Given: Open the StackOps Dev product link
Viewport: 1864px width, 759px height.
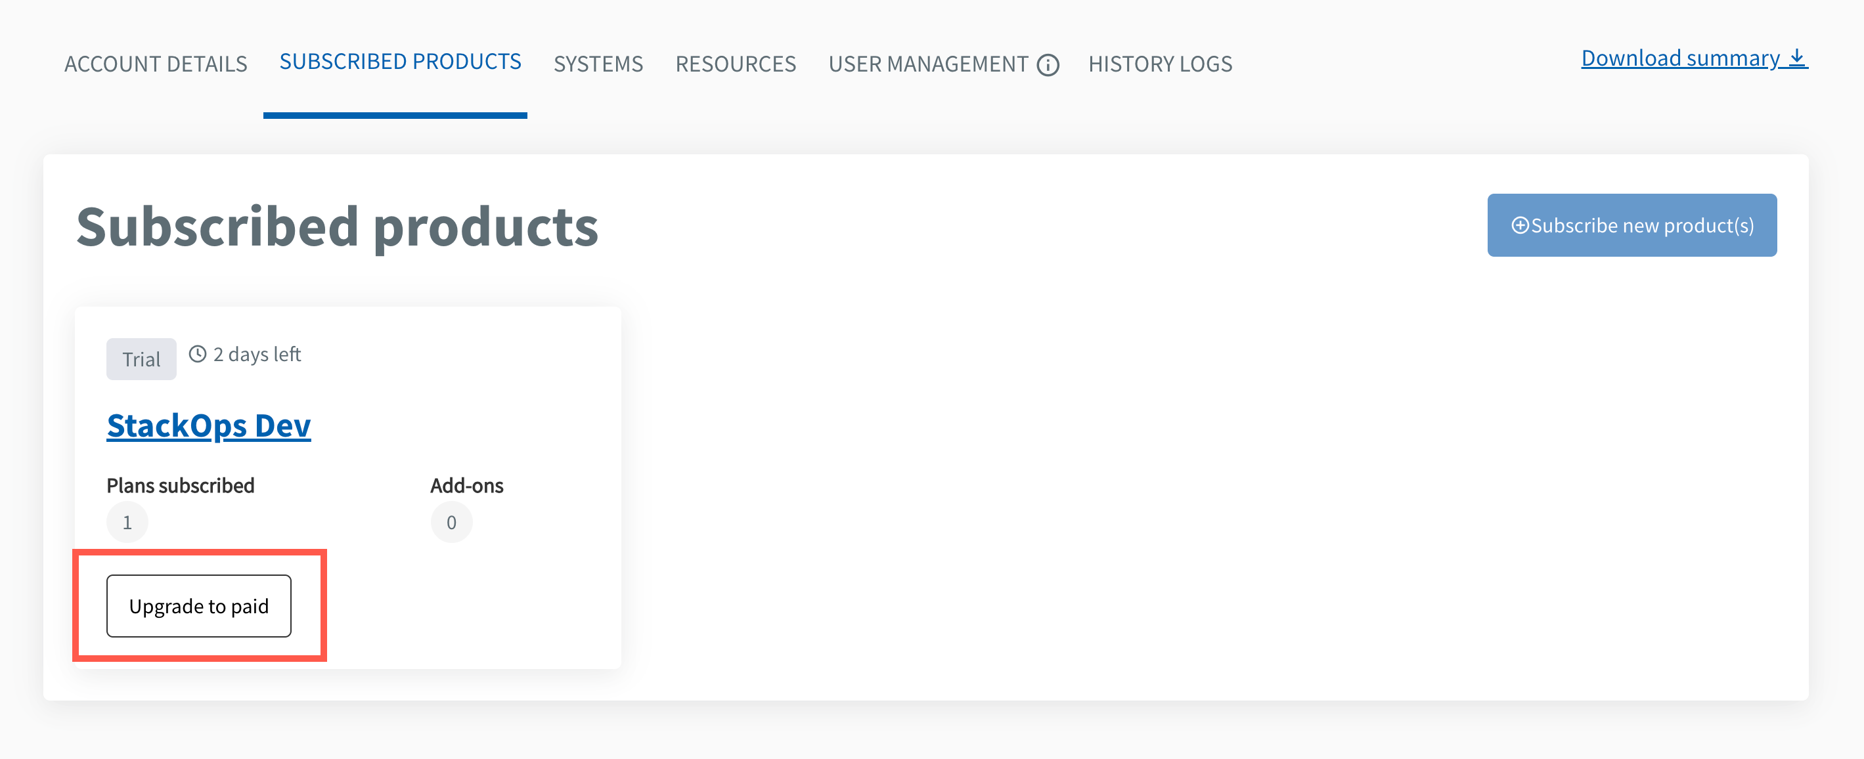Looking at the screenshot, I should coord(209,425).
